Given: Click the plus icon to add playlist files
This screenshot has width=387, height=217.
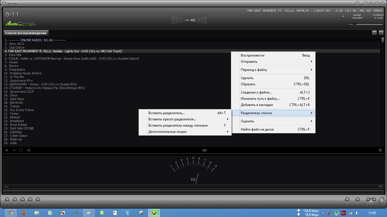Looking at the screenshot, I should [x=7, y=150].
